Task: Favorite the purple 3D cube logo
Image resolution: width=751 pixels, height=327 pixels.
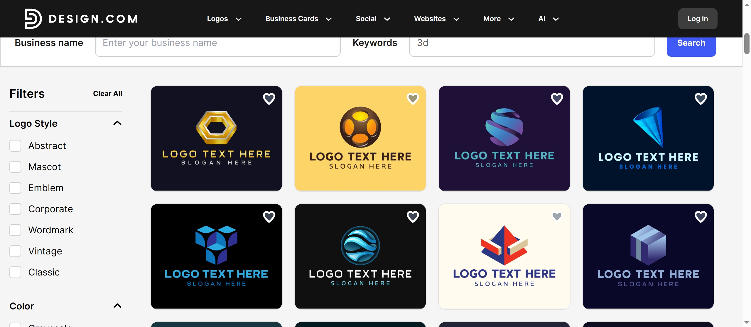Action: (x=701, y=217)
